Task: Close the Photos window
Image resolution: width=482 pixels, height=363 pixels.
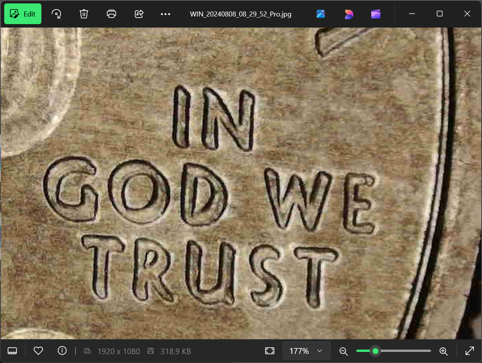Action: (x=467, y=14)
